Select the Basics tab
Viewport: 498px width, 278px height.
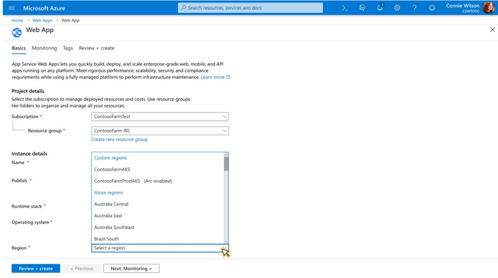pyautogui.click(x=19, y=48)
